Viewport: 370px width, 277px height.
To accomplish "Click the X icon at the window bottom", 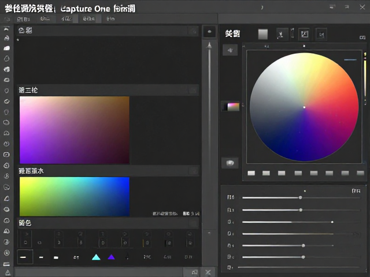I will 208,272.
